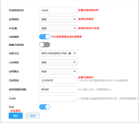Open the 加密算法 dropdown list
The width and height of the screenshot is (139, 123).
(58, 71)
